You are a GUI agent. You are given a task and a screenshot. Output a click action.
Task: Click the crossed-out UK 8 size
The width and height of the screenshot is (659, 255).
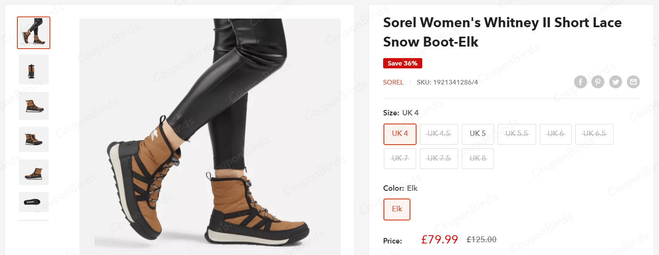pos(478,159)
